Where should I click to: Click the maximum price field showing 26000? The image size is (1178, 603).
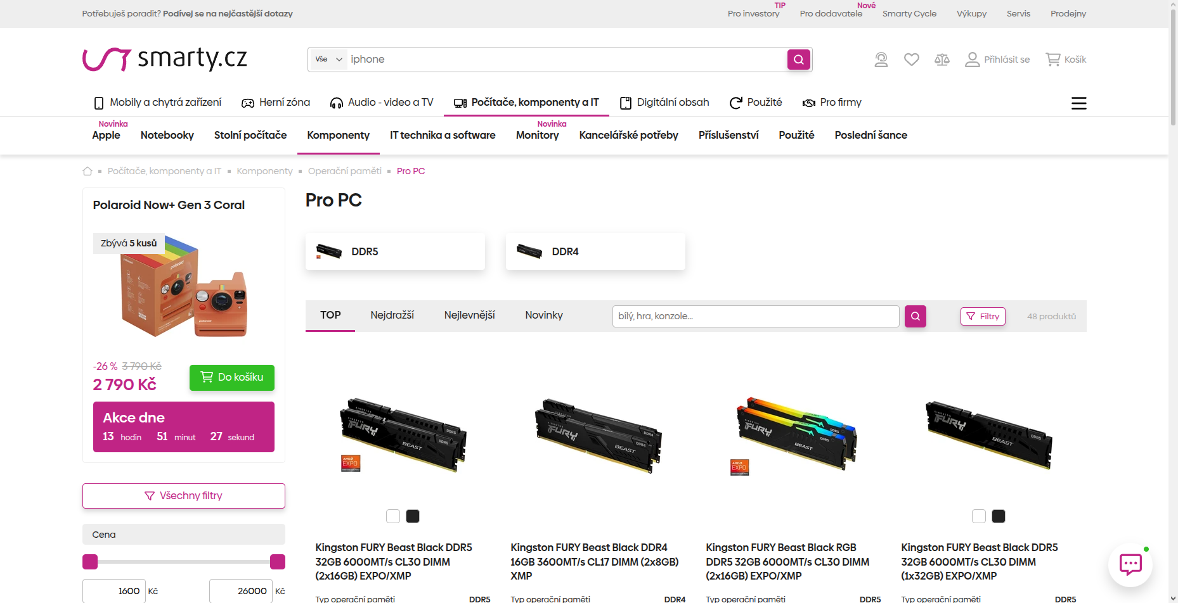241,591
